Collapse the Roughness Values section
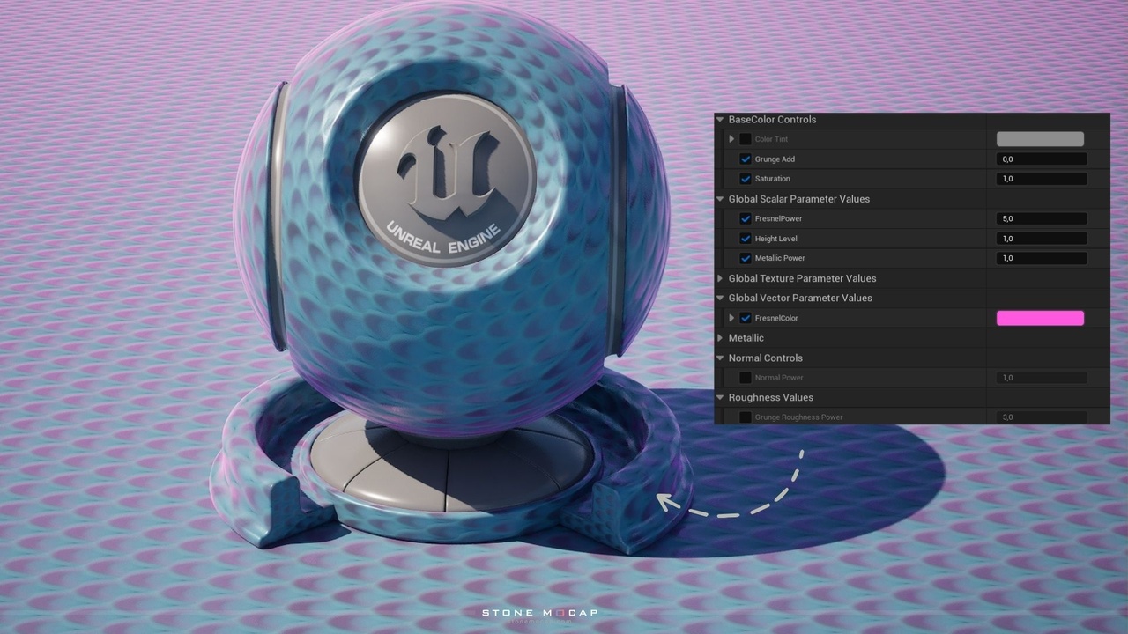The width and height of the screenshot is (1128, 634). [x=720, y=398]
